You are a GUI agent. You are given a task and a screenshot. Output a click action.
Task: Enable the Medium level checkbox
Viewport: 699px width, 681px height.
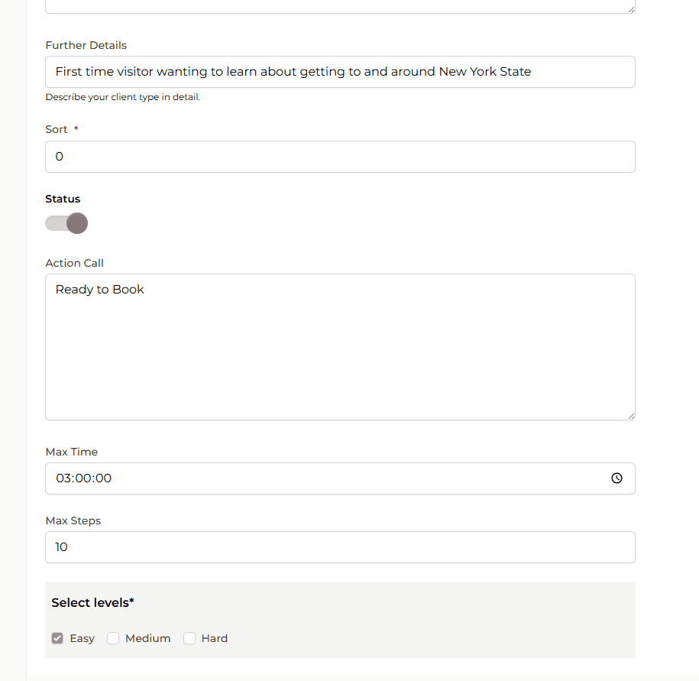coord(113,638)
